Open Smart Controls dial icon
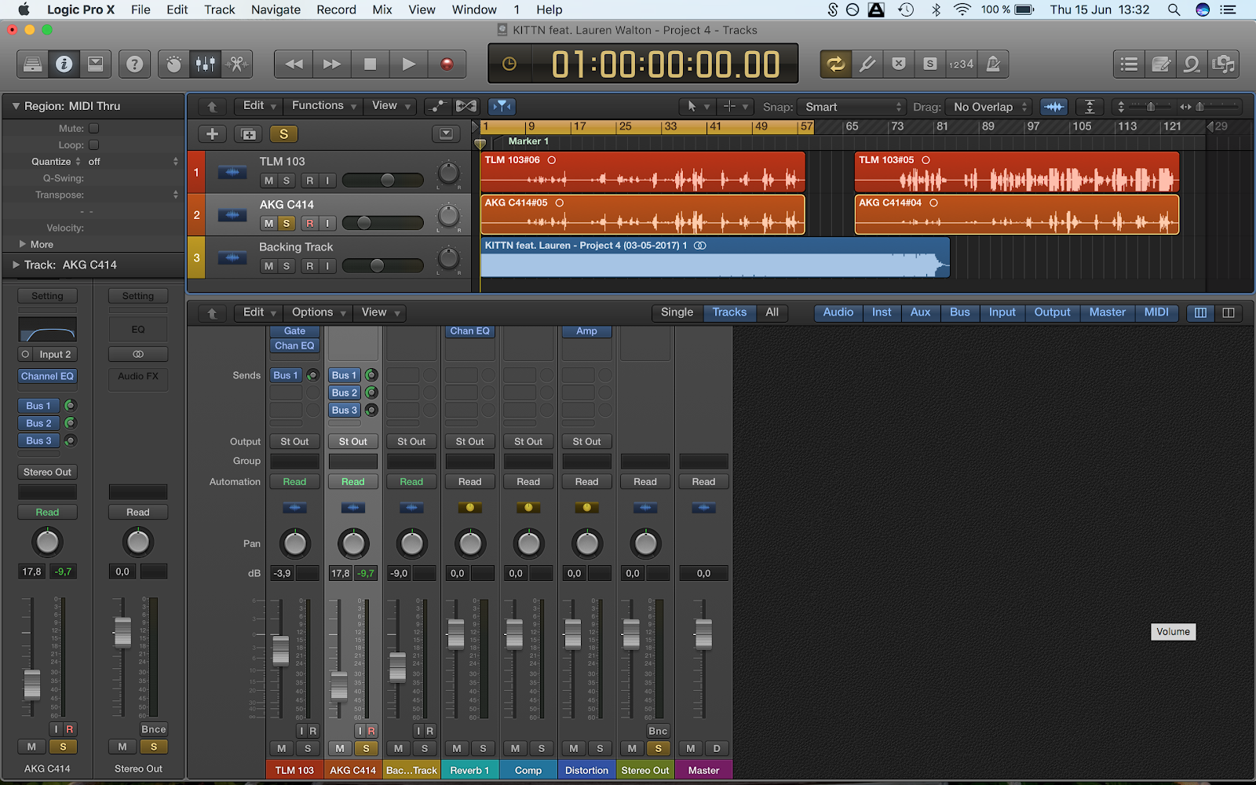1256x785 pixels. [174, 64]
